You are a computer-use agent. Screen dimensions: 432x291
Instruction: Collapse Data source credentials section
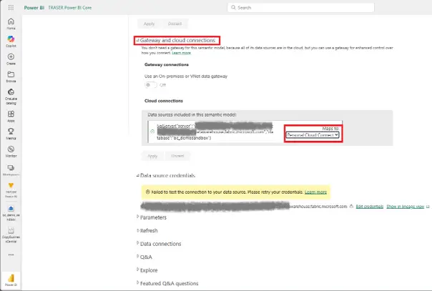coord(138,176)
